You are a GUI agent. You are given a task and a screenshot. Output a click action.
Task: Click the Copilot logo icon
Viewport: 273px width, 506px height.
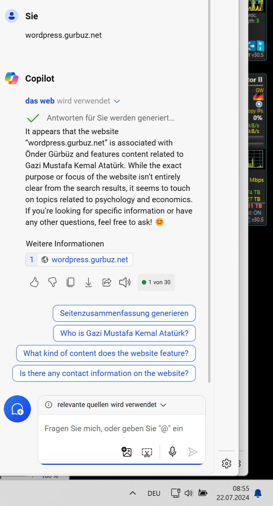click(12, 78)
